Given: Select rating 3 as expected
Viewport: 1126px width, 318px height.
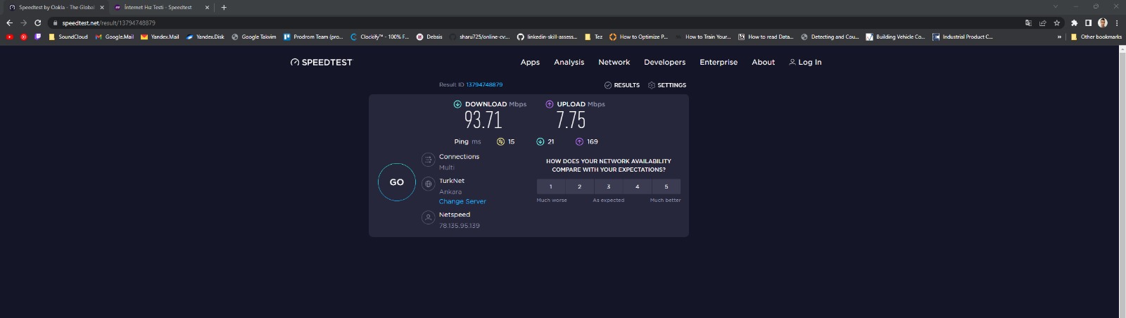Looking at the screenshot, I should coord(609,186).
